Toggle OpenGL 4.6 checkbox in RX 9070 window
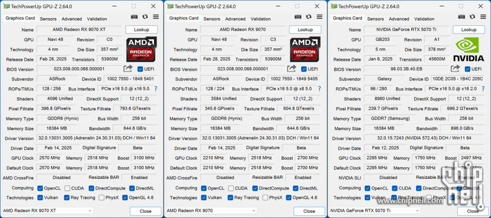 point(289,197)
